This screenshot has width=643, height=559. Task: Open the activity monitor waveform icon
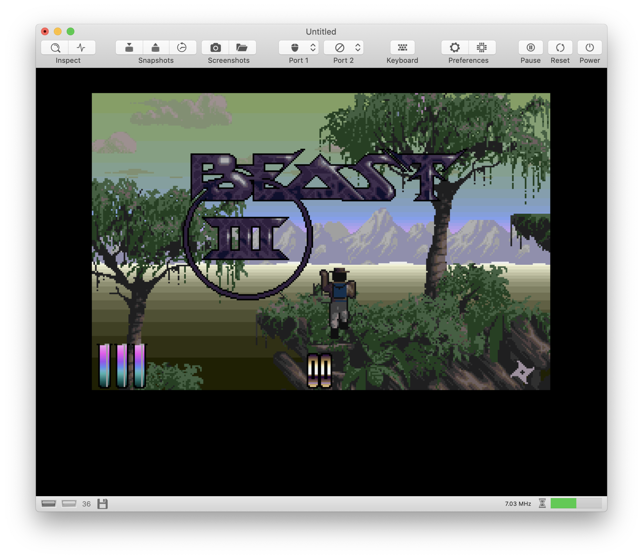82,48
